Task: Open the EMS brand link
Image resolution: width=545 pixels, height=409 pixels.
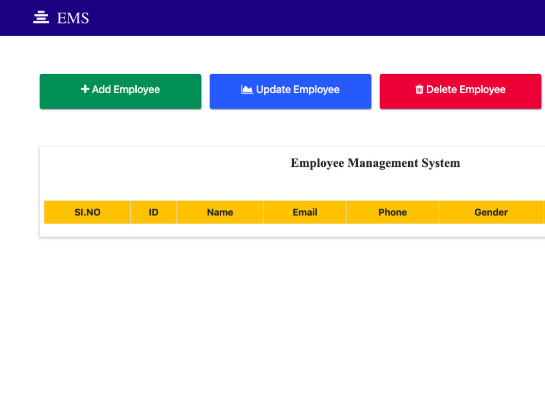Action: 72,18
